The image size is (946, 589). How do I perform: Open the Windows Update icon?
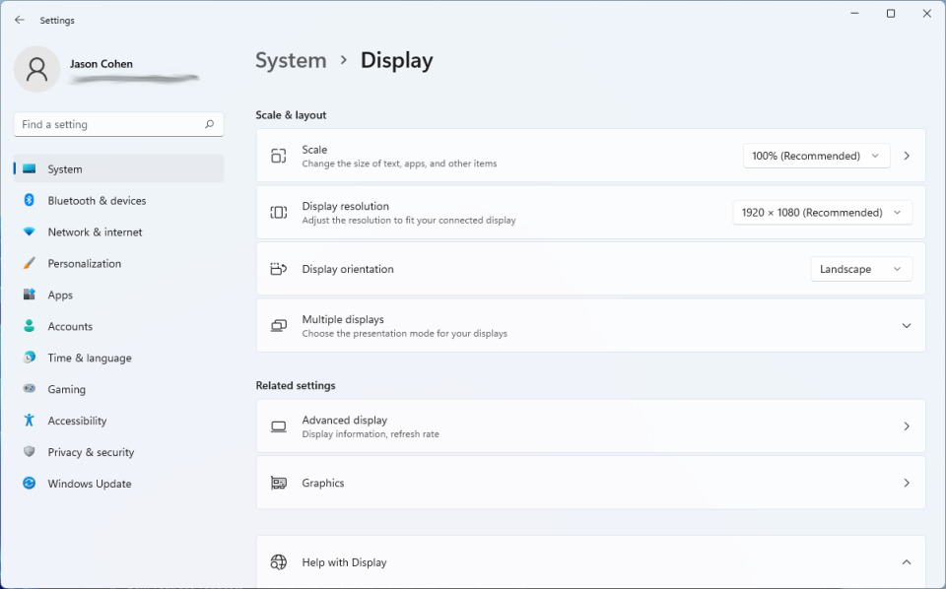pos(30,484)
